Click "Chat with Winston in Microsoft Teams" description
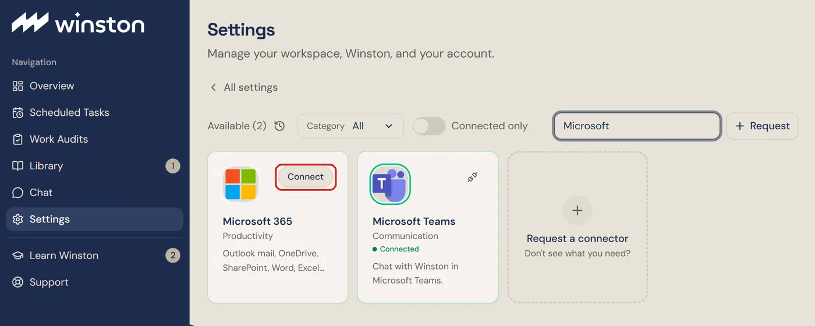This screenshot has width=815, height=326. (x=415, y=274)
